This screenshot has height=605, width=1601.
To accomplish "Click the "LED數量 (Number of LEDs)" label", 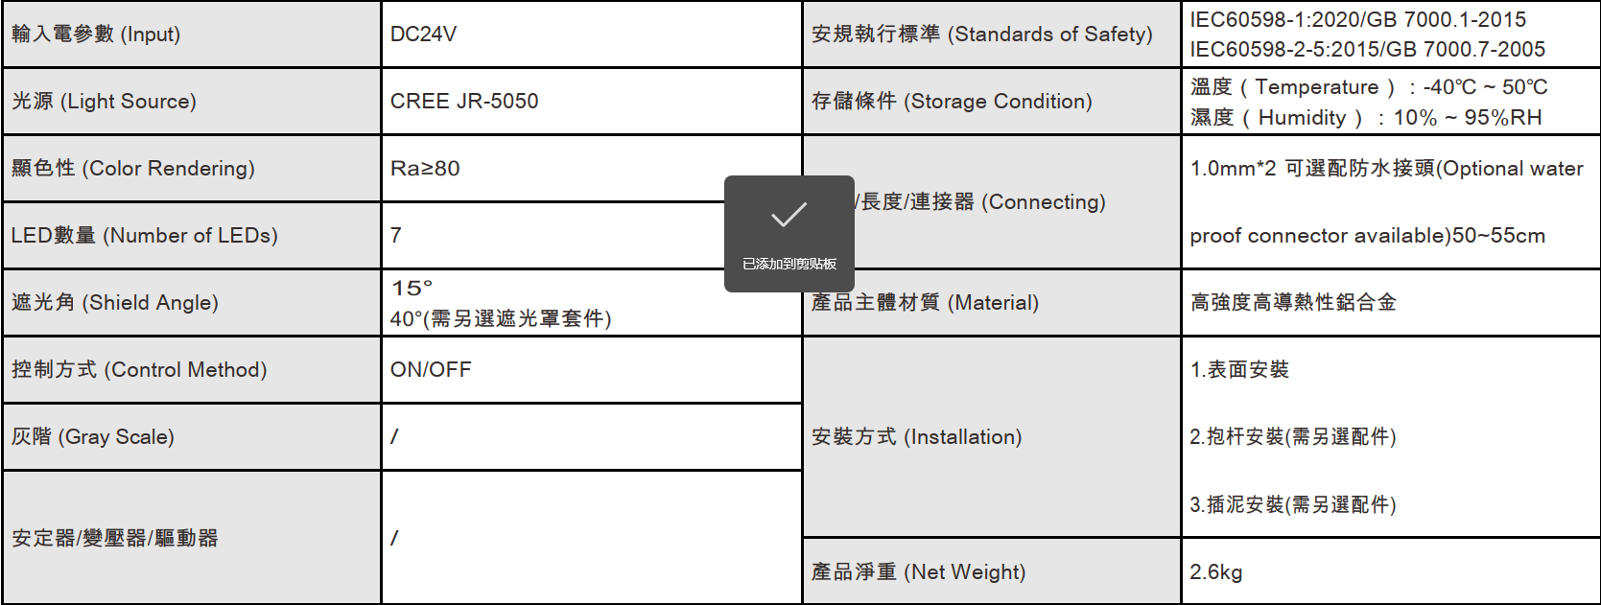I will tap(144, 236).
